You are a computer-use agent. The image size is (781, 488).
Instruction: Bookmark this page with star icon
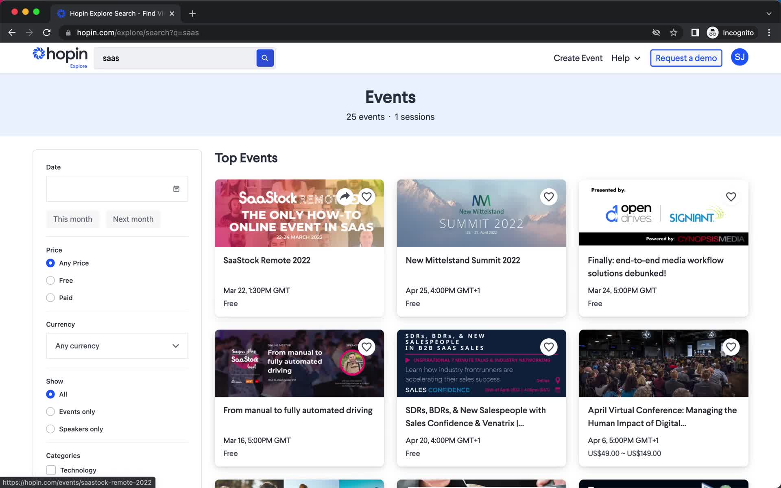674,33
